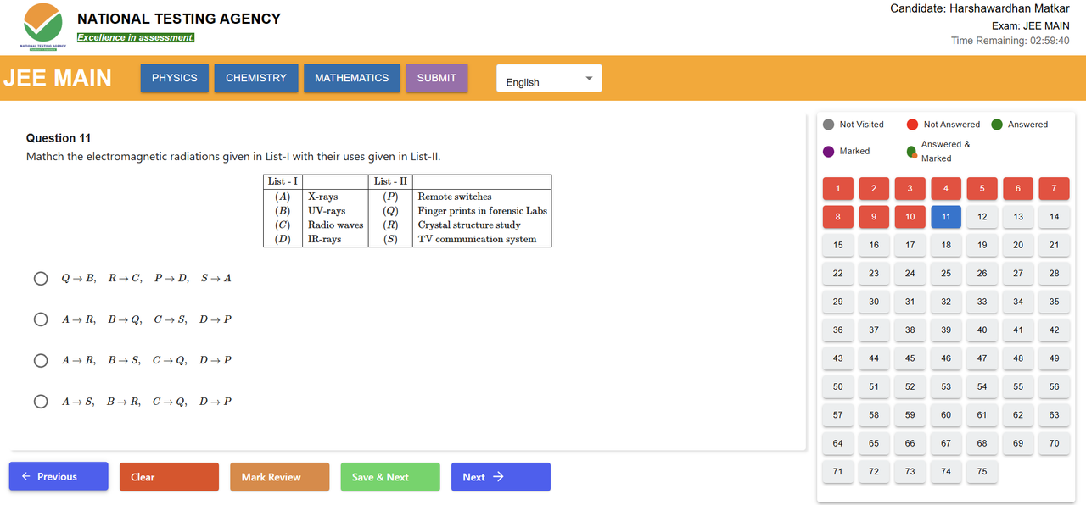1086x505 pixels.
Task: Open question 10 in the palette
Action: coord(910,217)
